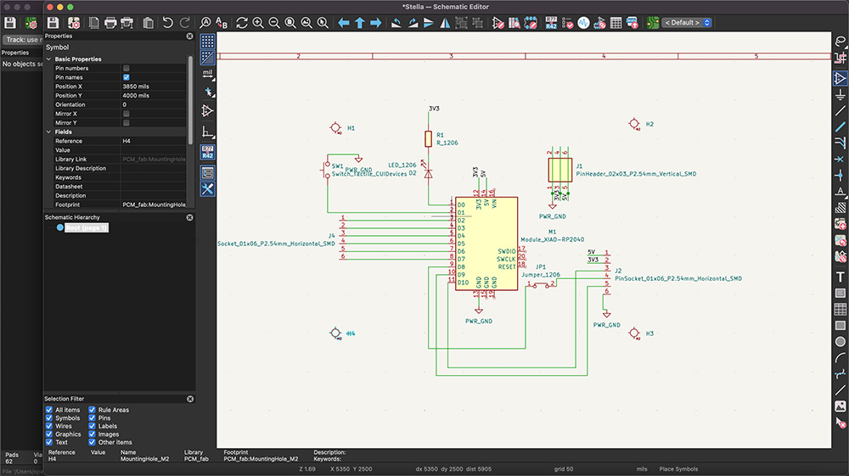Open Schematic Setup icon with gear
The image size is (849, 476).
tap(74, 23)
